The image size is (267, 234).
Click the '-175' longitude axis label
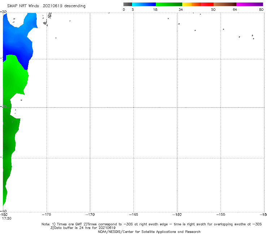pyautogui.click(x=47, y=215)
